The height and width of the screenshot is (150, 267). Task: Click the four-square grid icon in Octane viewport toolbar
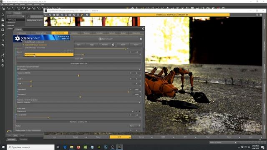(70, 15)
